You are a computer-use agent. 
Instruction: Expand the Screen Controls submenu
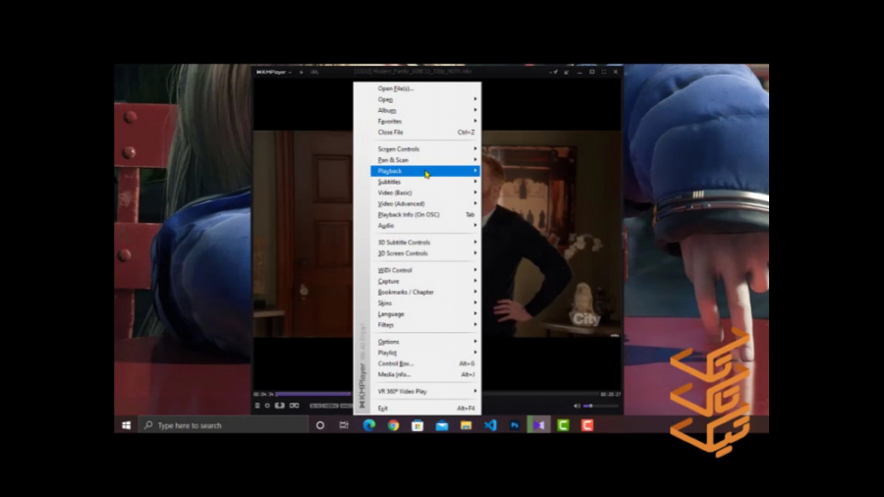pos(425,148)
